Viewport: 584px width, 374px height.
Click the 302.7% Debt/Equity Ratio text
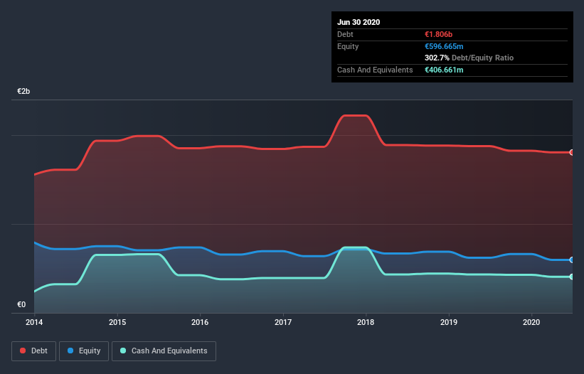[x=469, y=58]
